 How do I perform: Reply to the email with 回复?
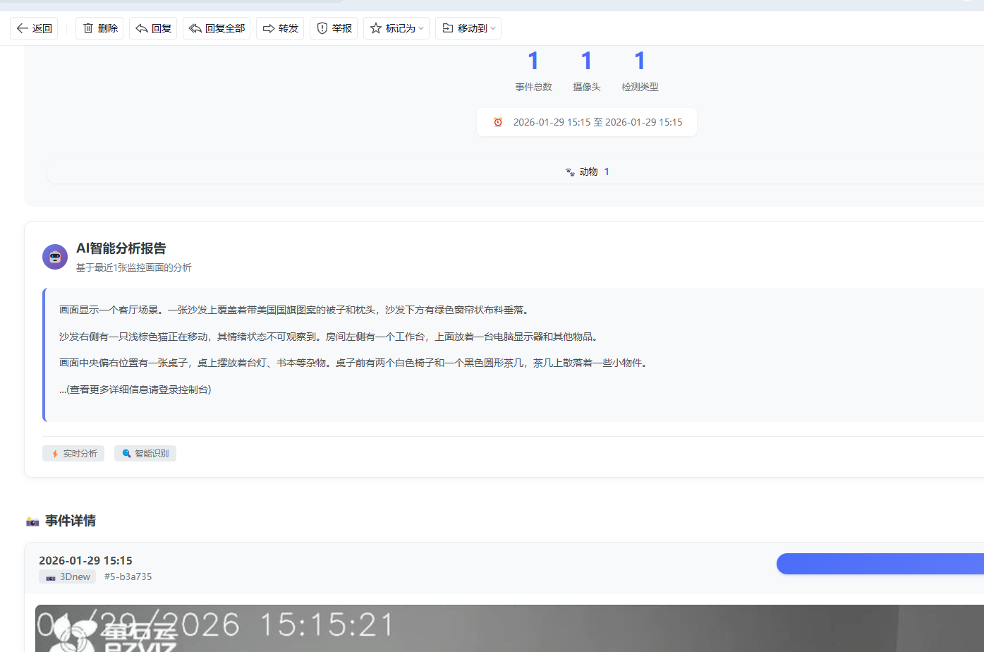point(153,28)
